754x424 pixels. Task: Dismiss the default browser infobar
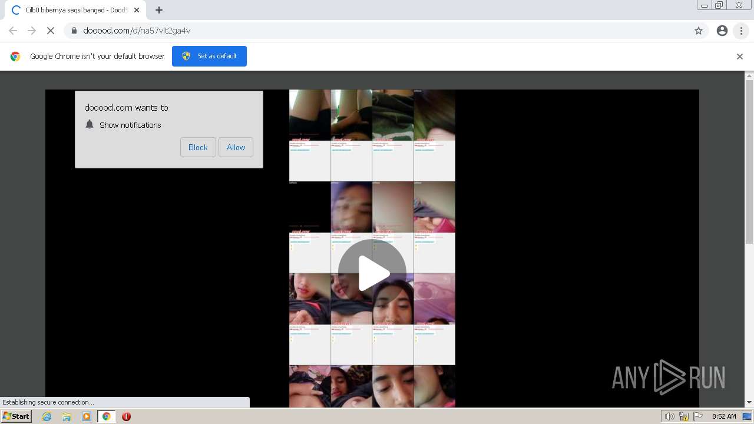[740, 57]
